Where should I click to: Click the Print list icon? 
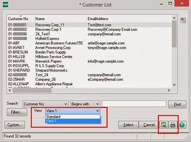click(x=173, y=125)
